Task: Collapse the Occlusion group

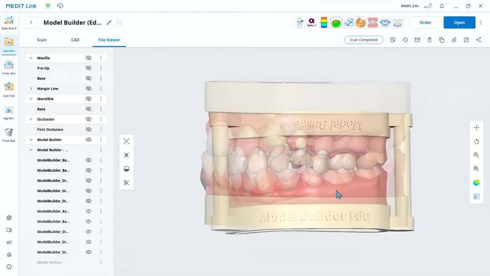Action: pos(31,119)
